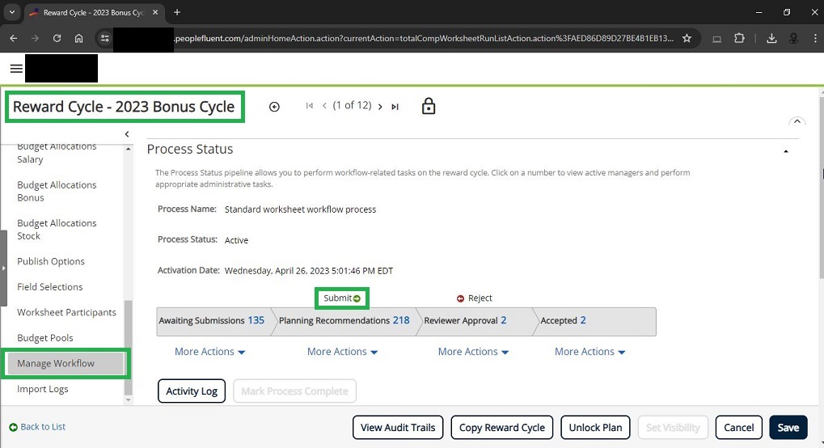Bookmark this page with star icon

click(x=687, y=38)
